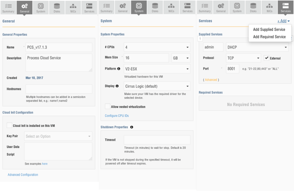Open System tab icon above General heading

41,7
